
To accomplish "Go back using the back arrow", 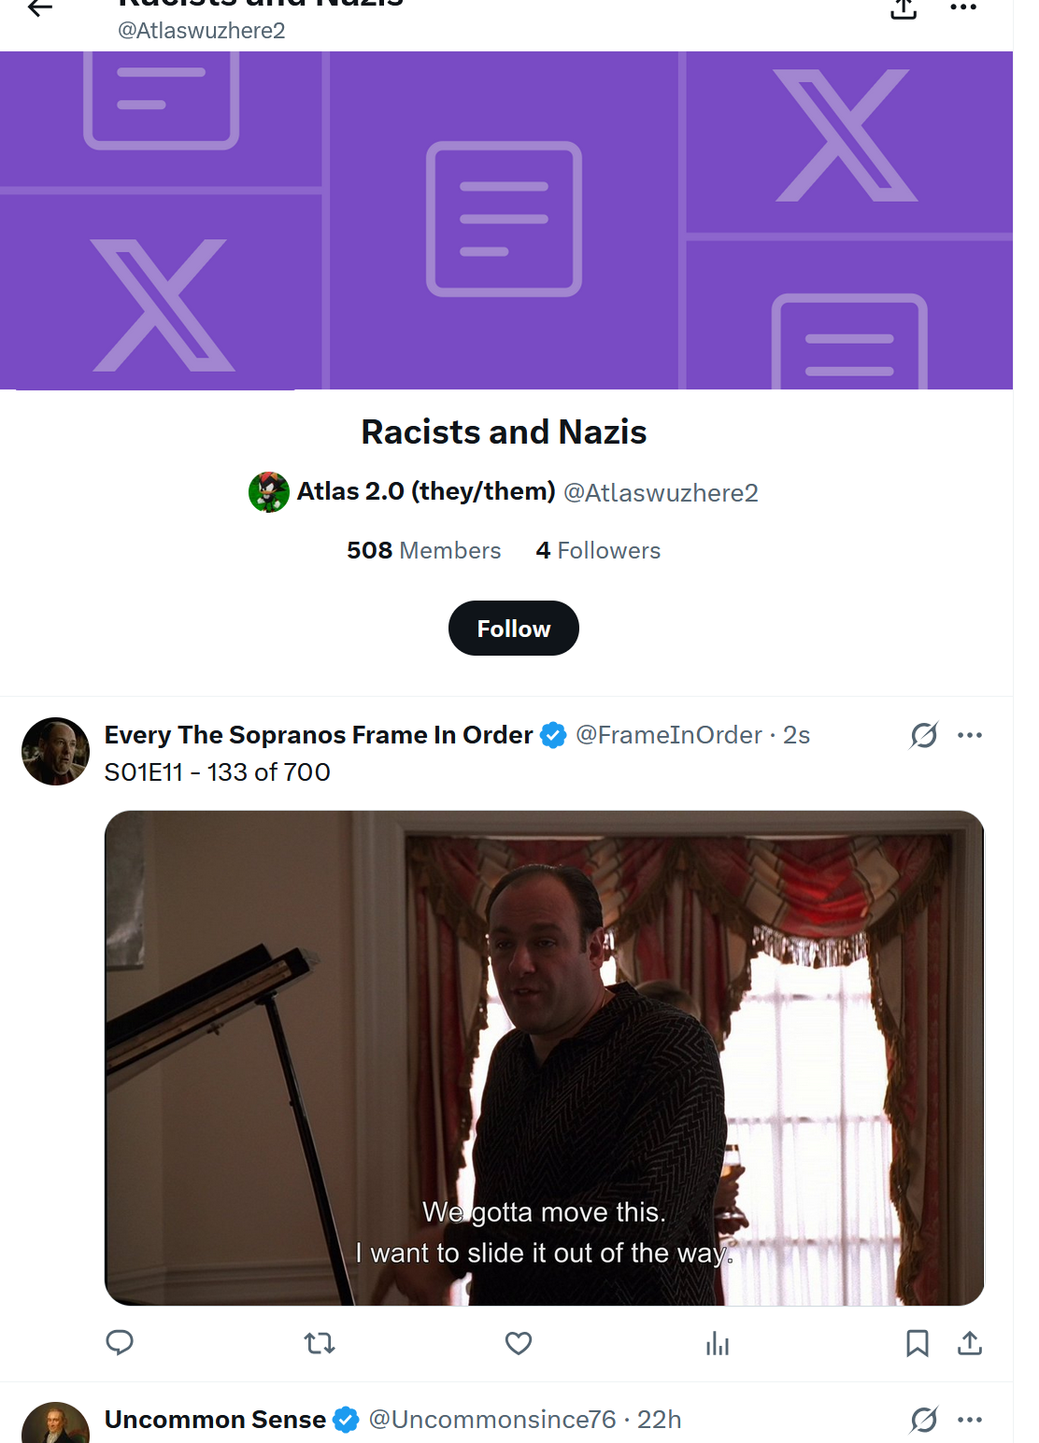I will point(39,8).
